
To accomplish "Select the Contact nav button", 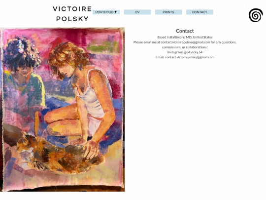I will [199, 12].
